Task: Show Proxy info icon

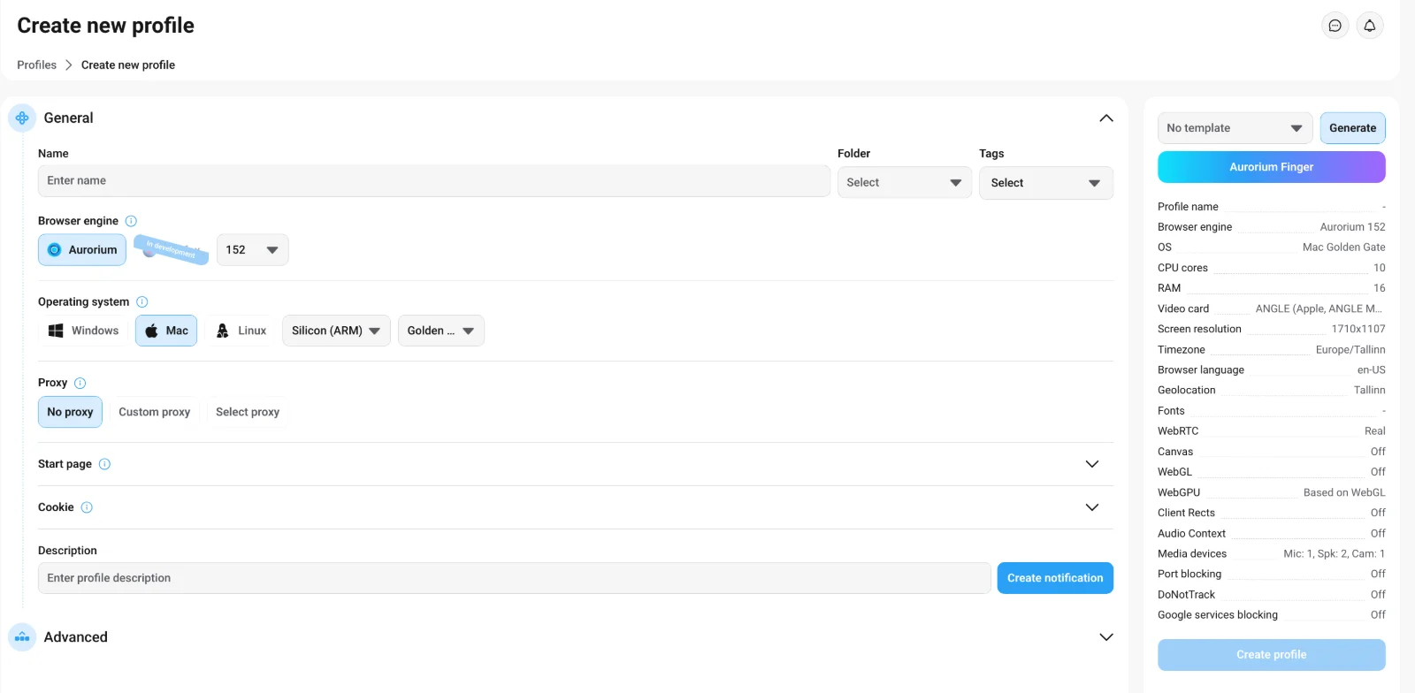Action: 80,383
